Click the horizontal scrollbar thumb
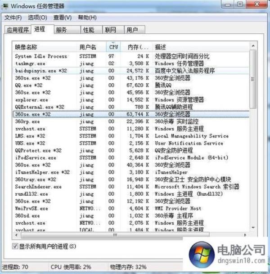This screenshot has height=274, width=270. pyautogui.click(x=115, y=235)
